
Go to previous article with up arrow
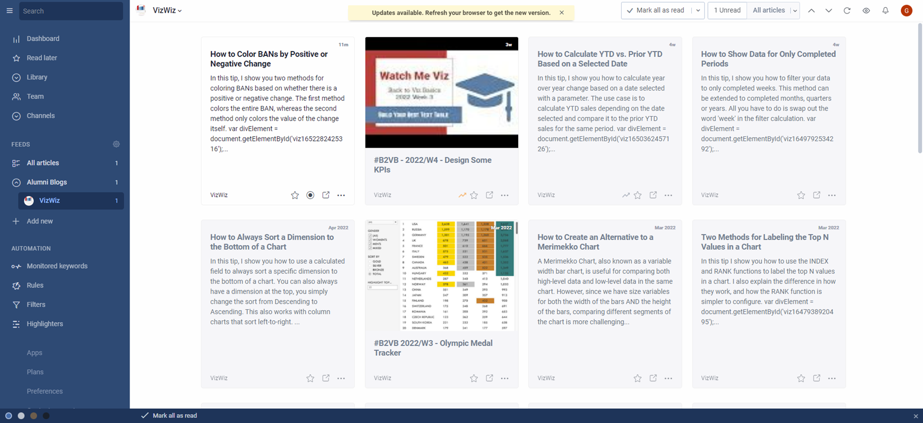click(811, 10)
